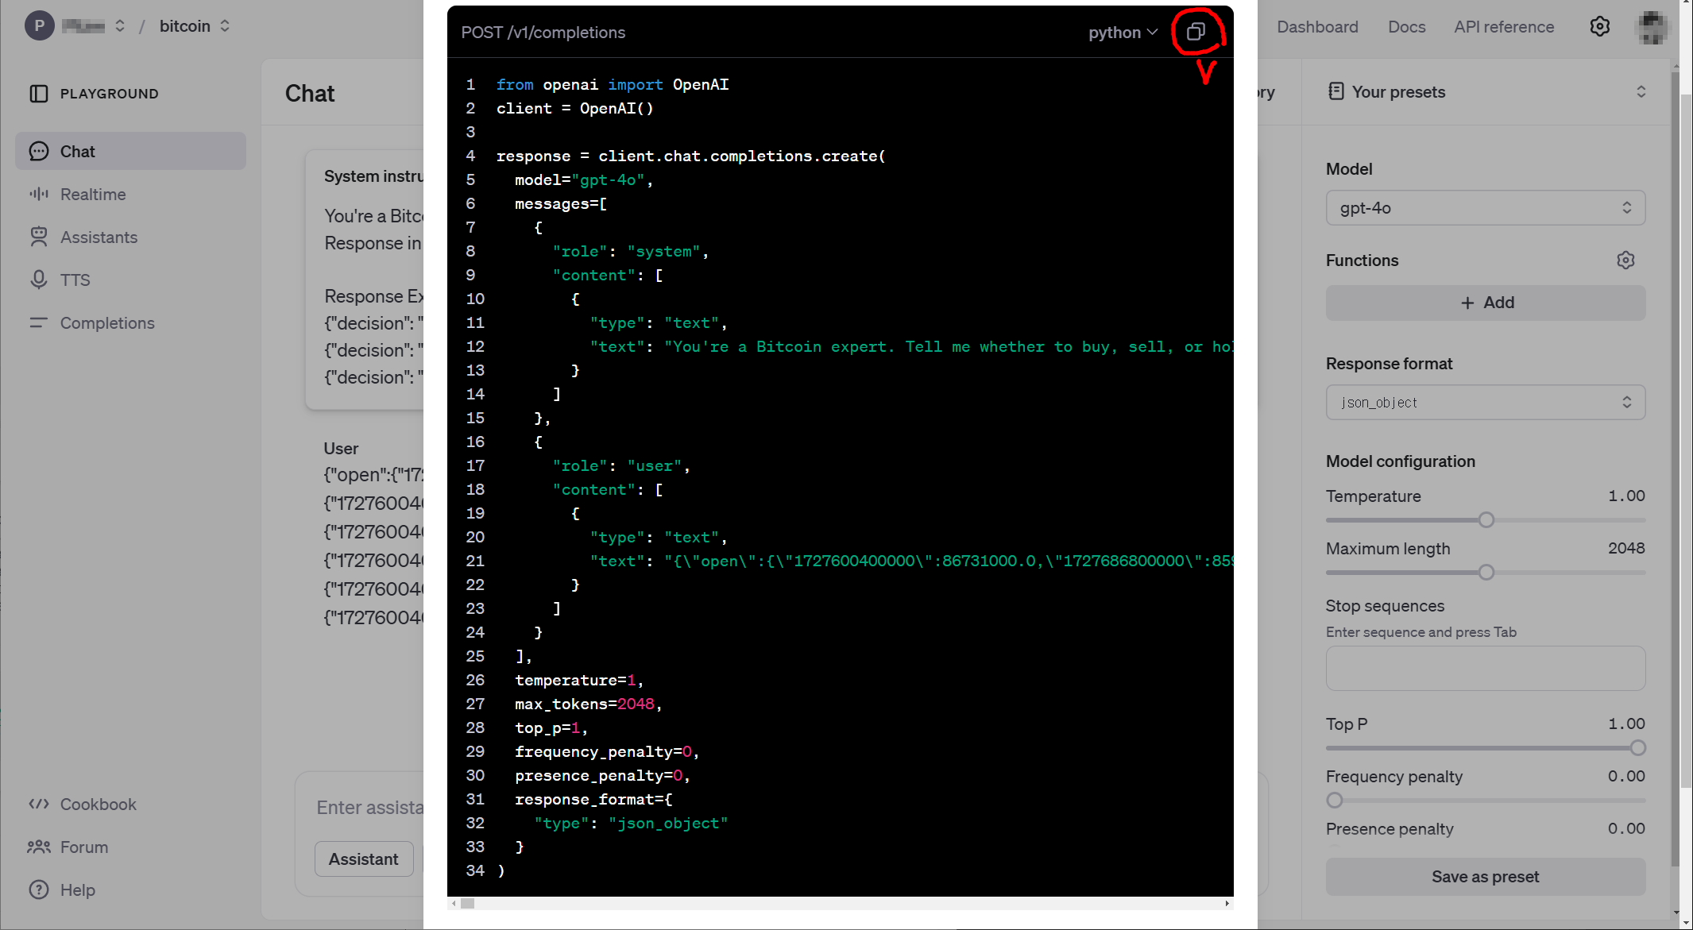1693x930 pixels.
Task: Go to the API reference tab
Action: (x=1503, y=27)
